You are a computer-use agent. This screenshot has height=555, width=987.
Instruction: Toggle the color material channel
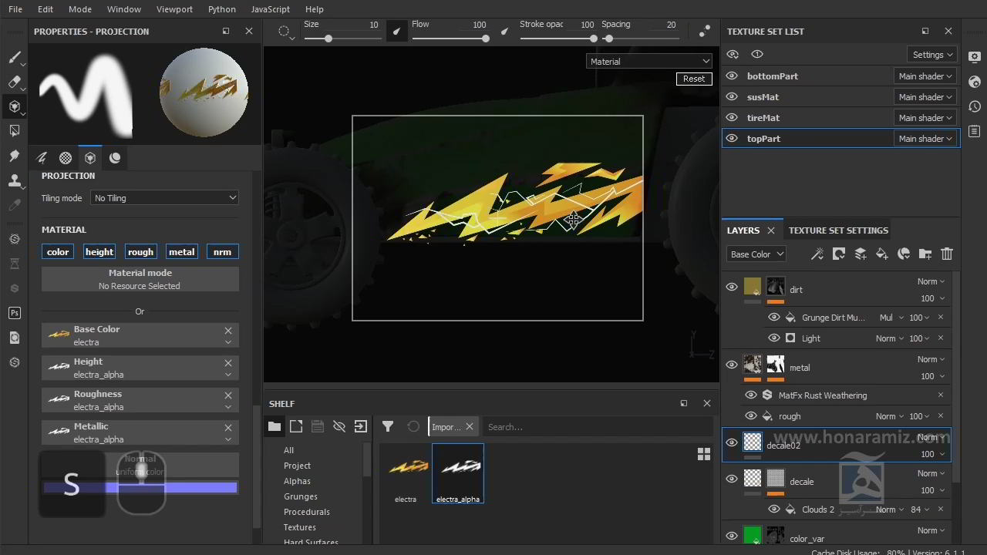[58, 251]
